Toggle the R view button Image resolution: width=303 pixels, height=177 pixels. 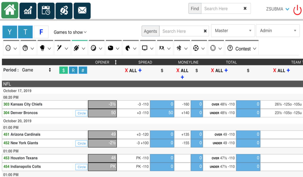click(73, 70)
